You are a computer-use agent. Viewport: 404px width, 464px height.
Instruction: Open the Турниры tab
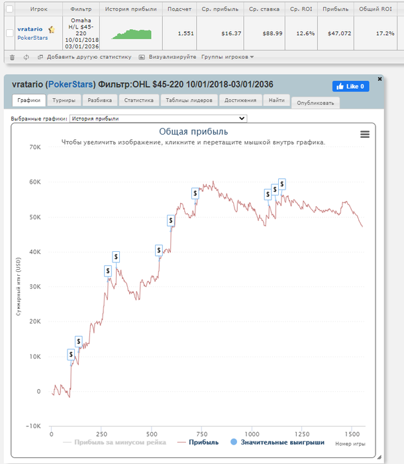point(64,100)
